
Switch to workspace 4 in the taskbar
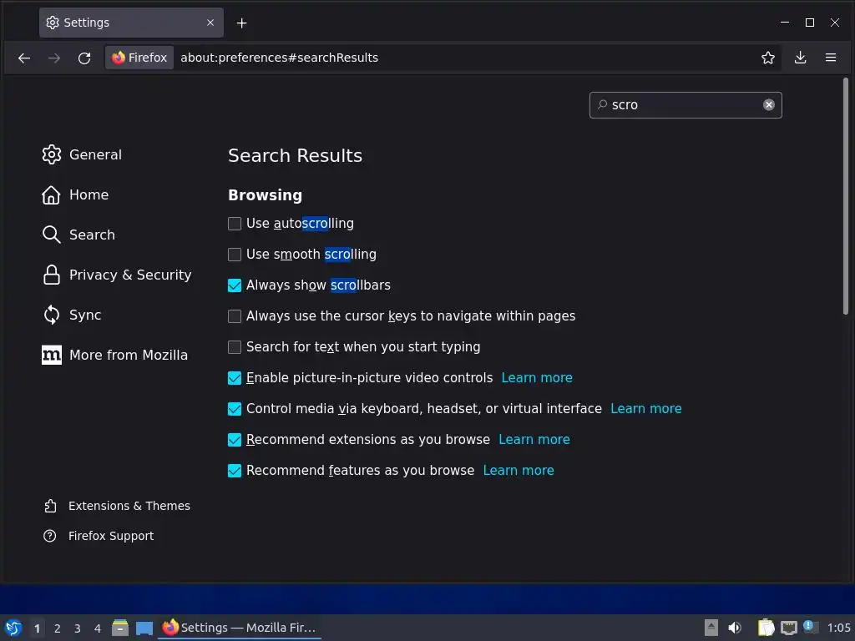pos(98,628)
